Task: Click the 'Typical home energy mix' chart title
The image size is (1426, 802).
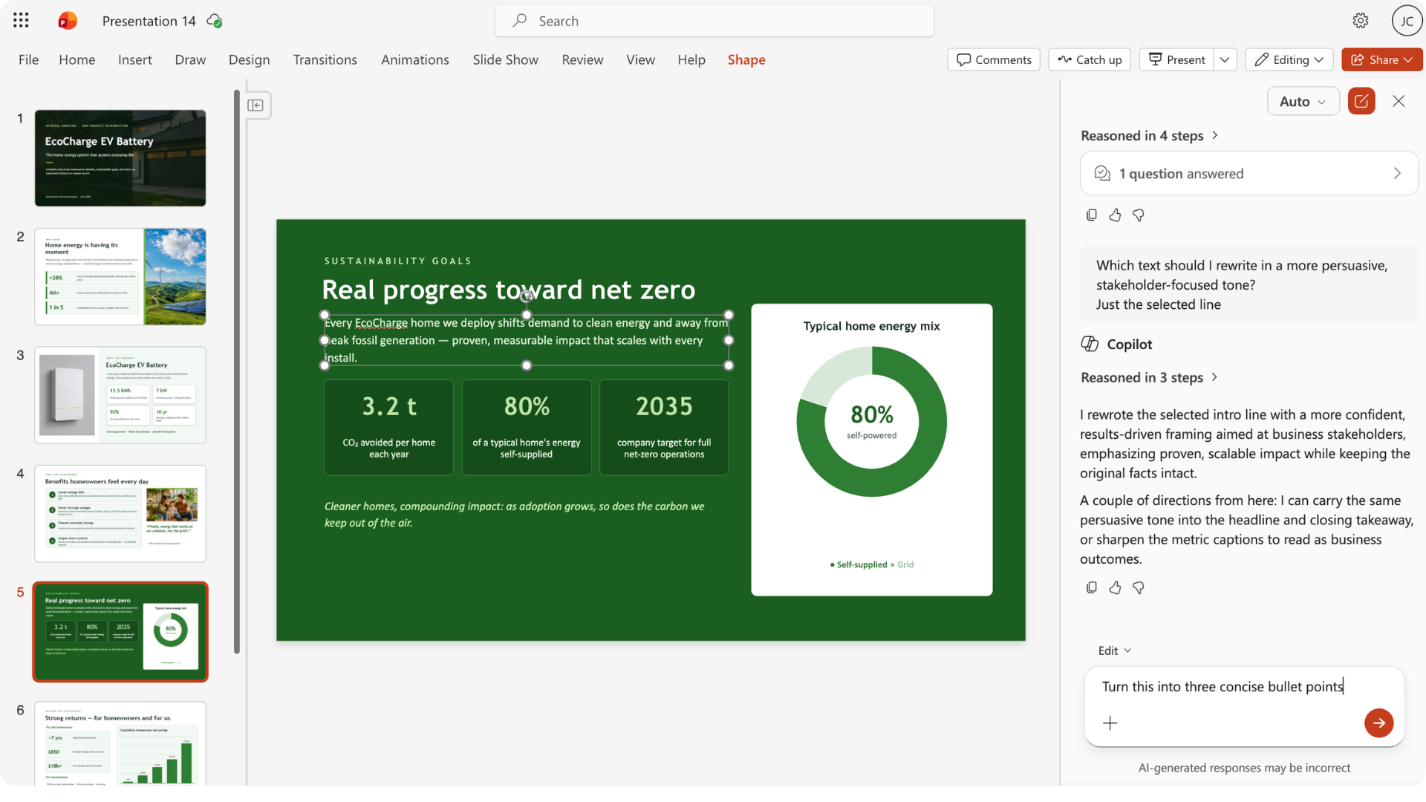Action: pos(872,326)
